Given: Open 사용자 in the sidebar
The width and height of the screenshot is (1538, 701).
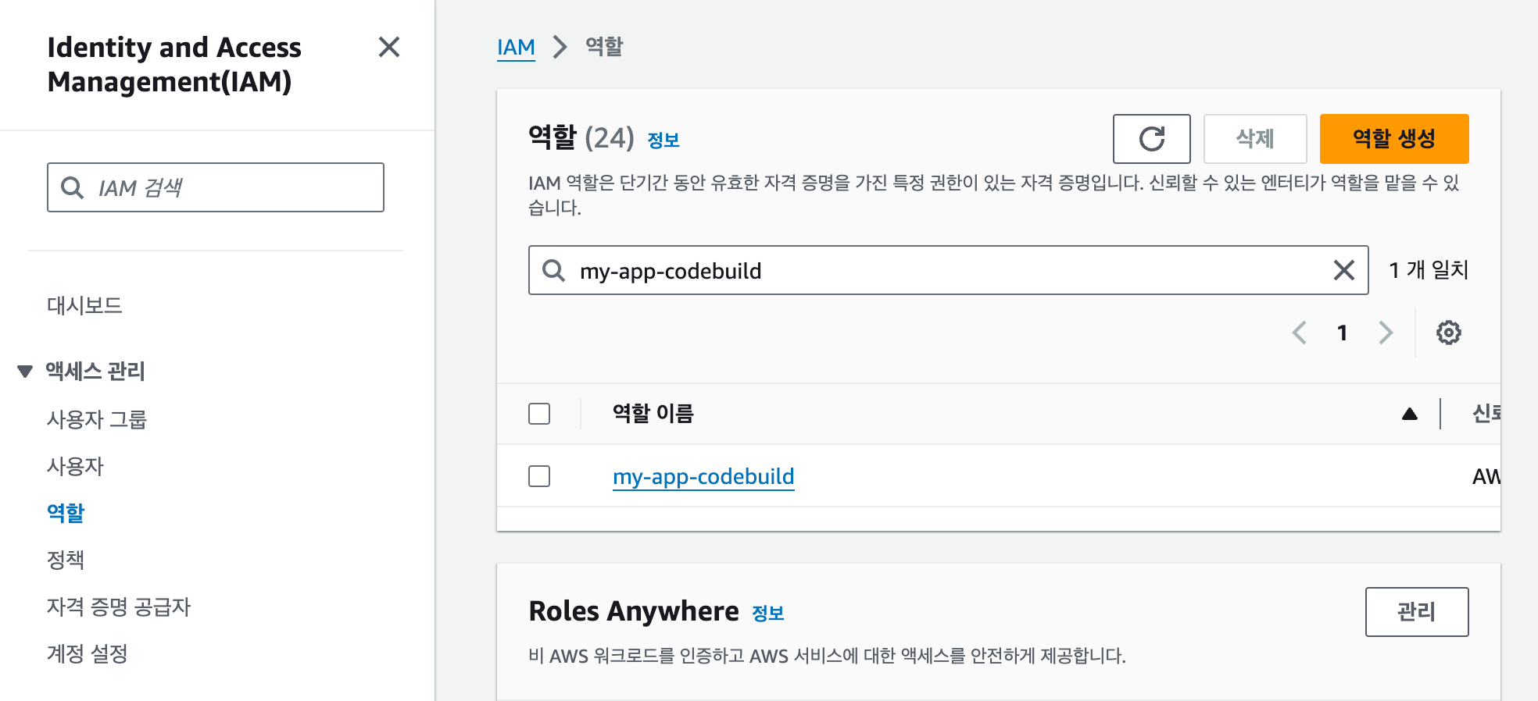Looking at the screenshot, I should point(75,466).
